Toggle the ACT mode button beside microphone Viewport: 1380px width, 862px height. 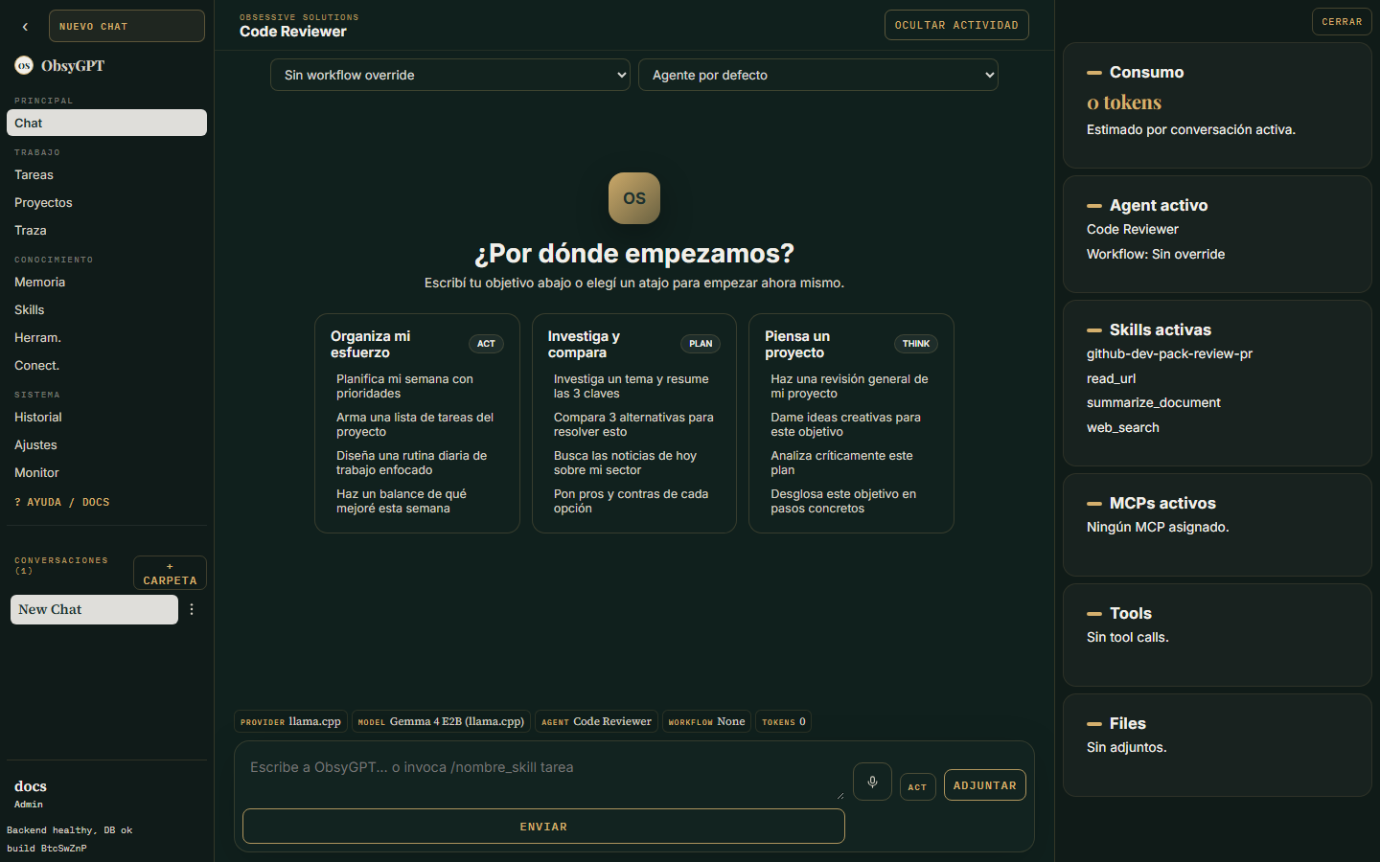point(917,787)
